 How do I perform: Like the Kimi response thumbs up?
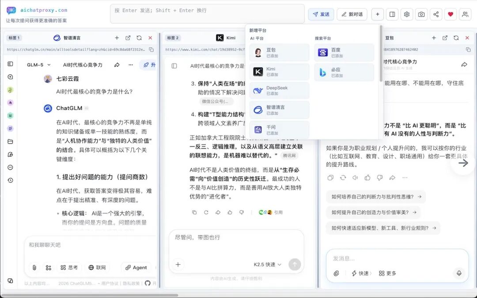point(230,212)
